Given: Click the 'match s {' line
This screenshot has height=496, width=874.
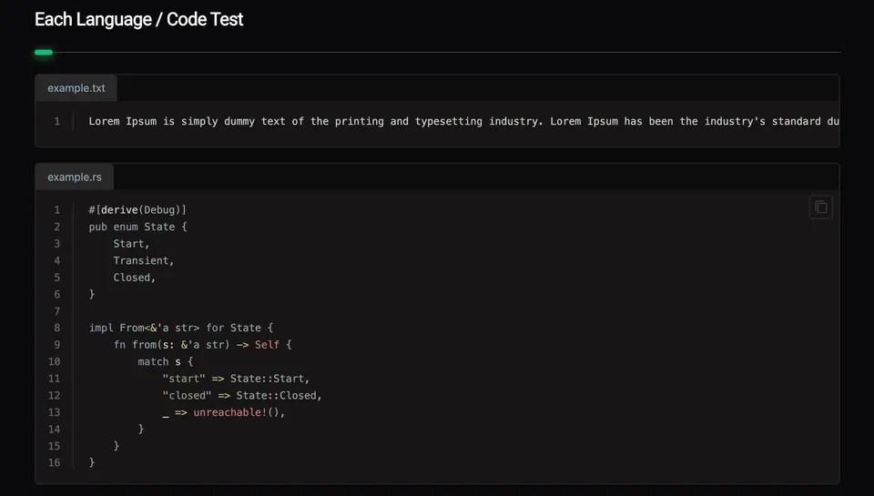Looking at the screenshot, I should 166,361.
